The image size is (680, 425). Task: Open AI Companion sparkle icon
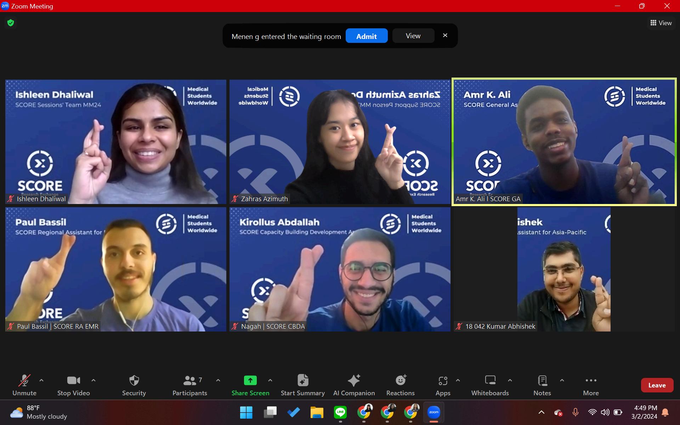coord(354,381)
